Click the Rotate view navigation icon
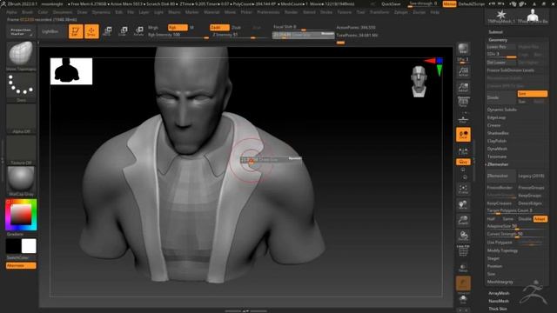This screenshot has height=313, width=557. click(463, 236)
